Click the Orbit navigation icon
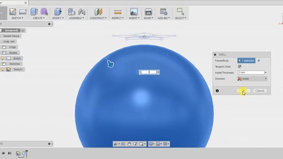Image resolution: width=283 pixels, height=159 pixels. [115, 144]
